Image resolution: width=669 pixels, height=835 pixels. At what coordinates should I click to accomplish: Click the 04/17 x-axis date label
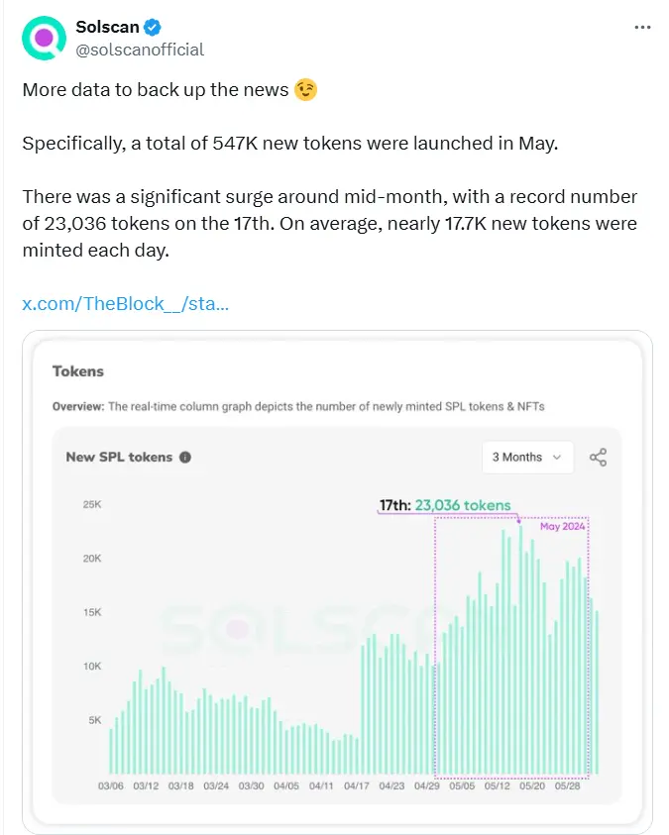pos(356,785)
